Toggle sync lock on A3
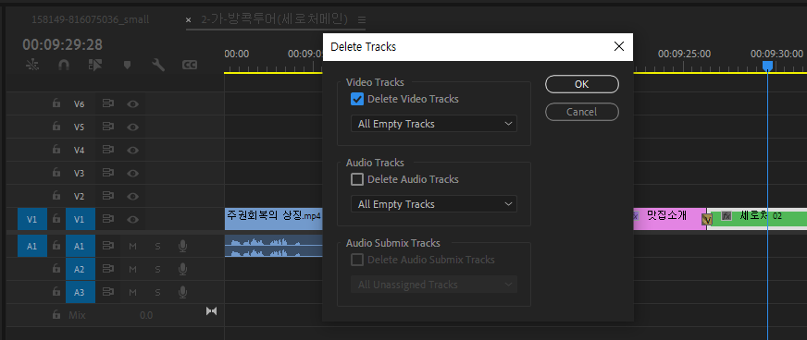This screenshot has height=340, width=807. [107, 292]
